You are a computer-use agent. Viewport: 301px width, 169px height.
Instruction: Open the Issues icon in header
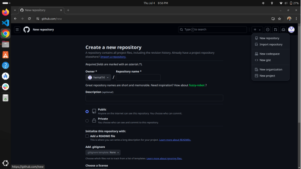point(268,30)
